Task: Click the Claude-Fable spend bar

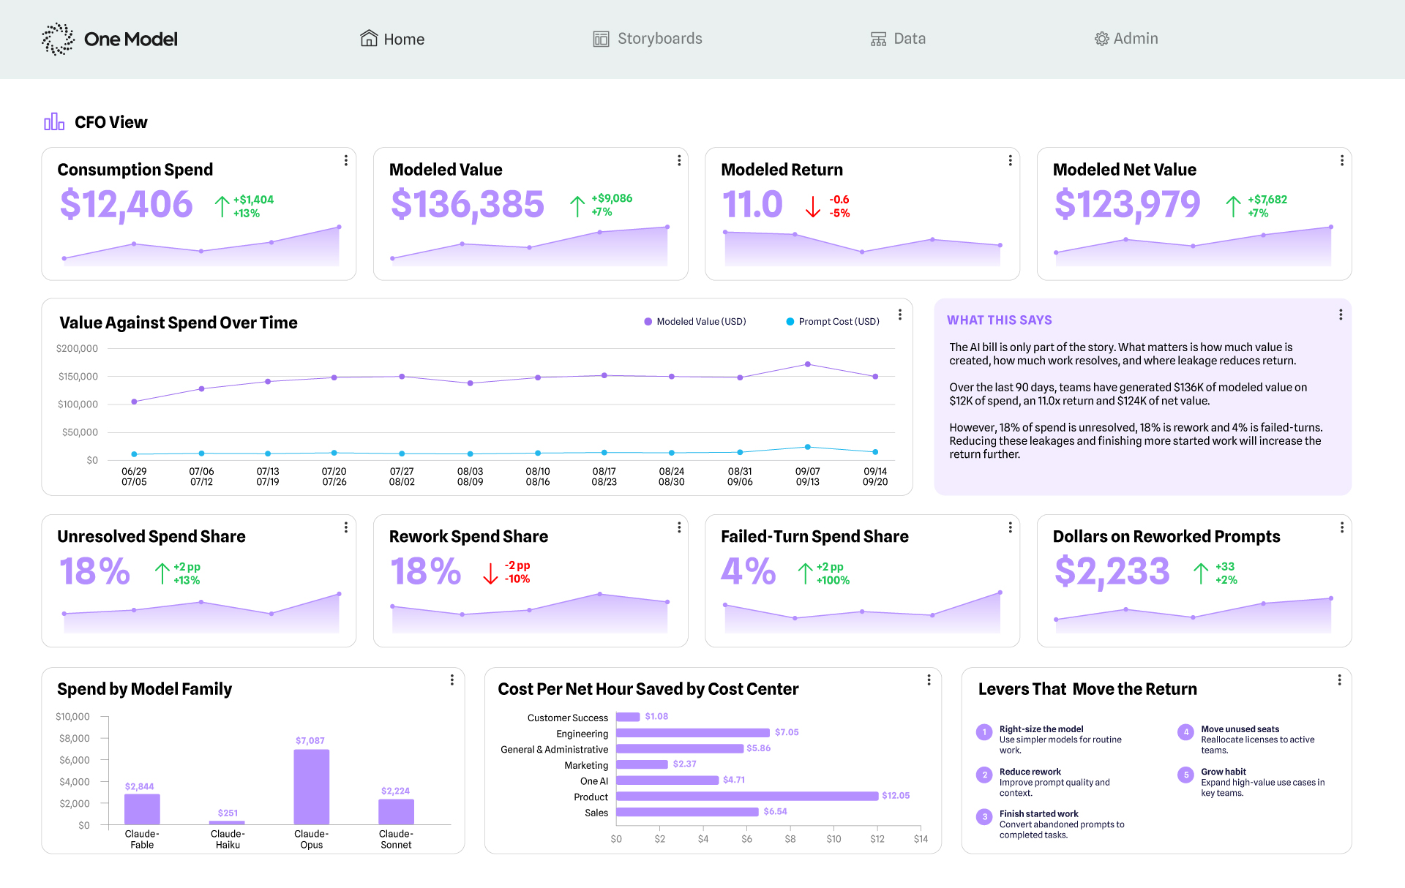Action: pos(142,810)
